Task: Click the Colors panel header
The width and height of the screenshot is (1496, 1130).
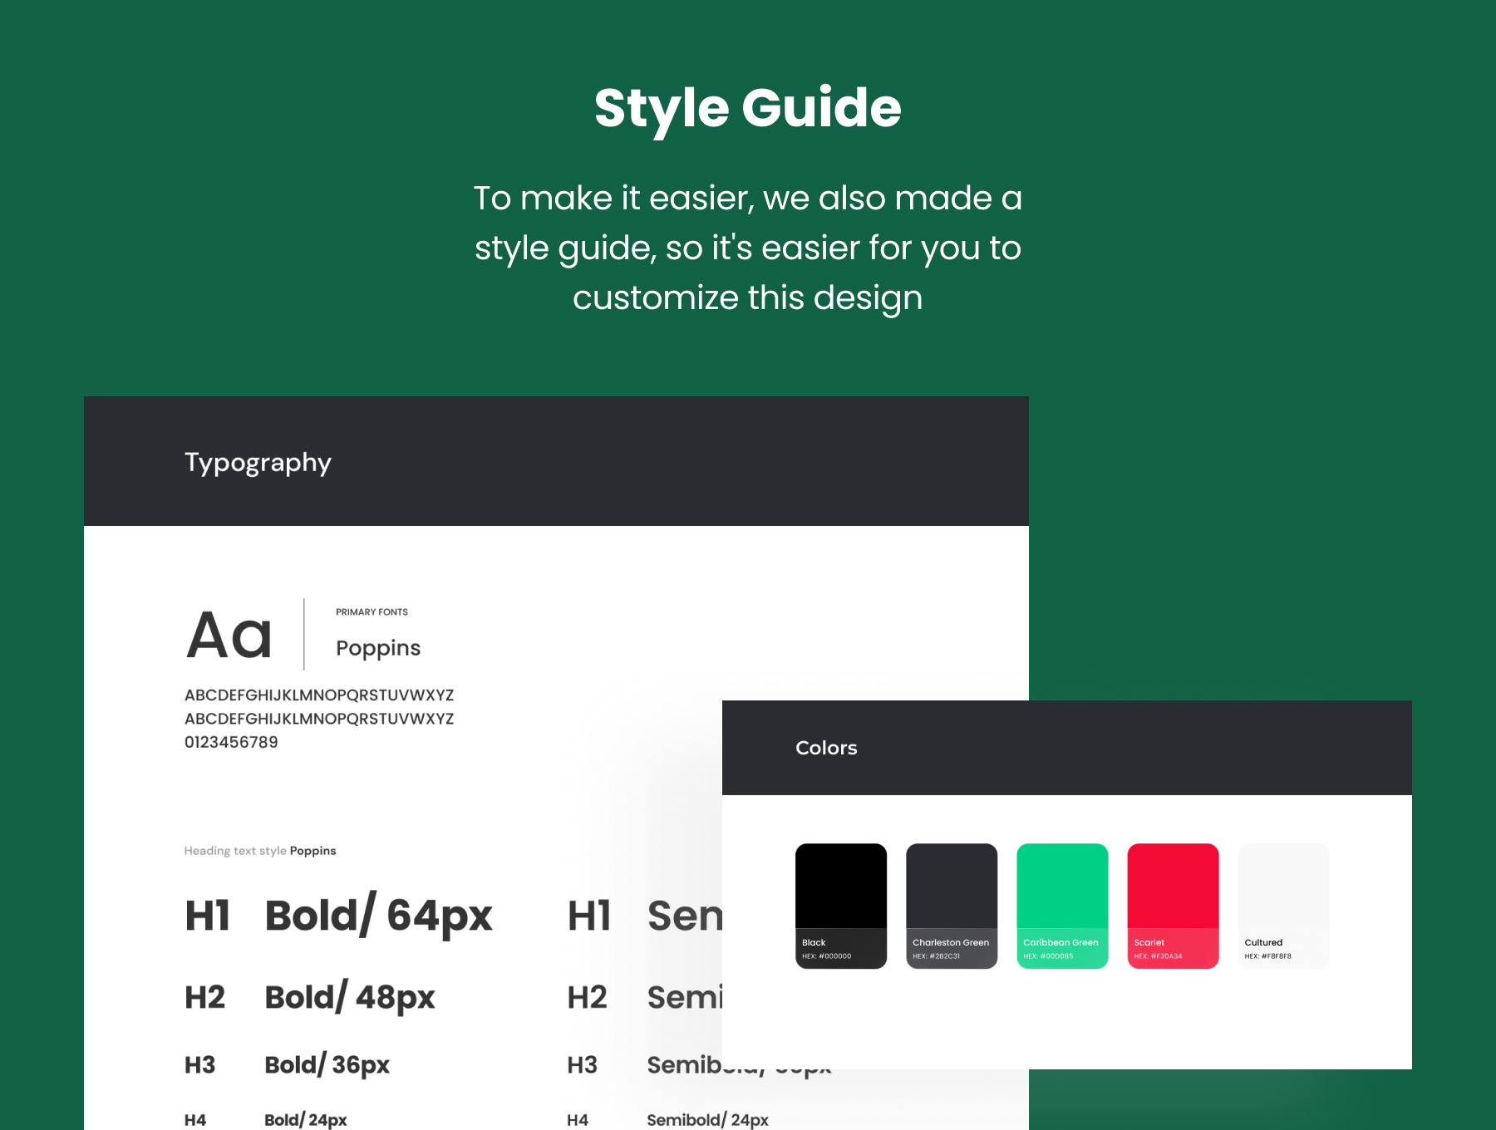Action: [825, 748]
